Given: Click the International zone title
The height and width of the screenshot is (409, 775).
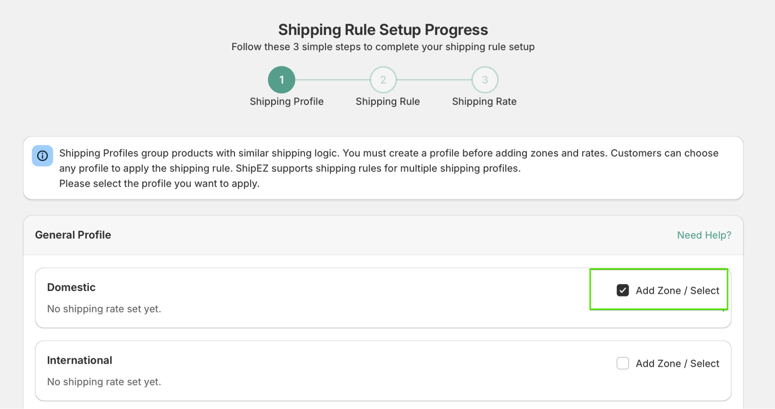Looking at the screenshot, I should 79,360.
